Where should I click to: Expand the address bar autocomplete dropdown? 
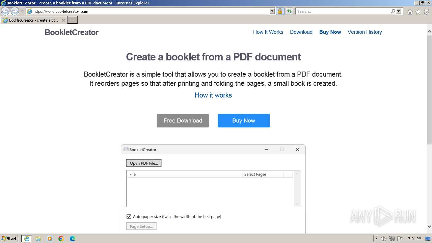coord(272,11)
